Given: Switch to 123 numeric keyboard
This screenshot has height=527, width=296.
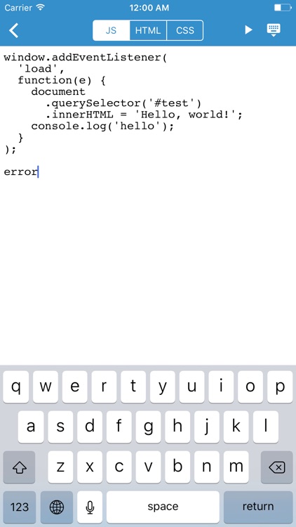Looking at the screenshot, I should pyautogui.click(x=20, y=507).
